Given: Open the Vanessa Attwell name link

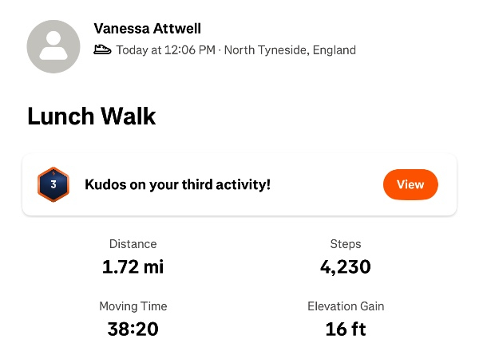Looking at the screenshot, I should click(x=147, y=29).
